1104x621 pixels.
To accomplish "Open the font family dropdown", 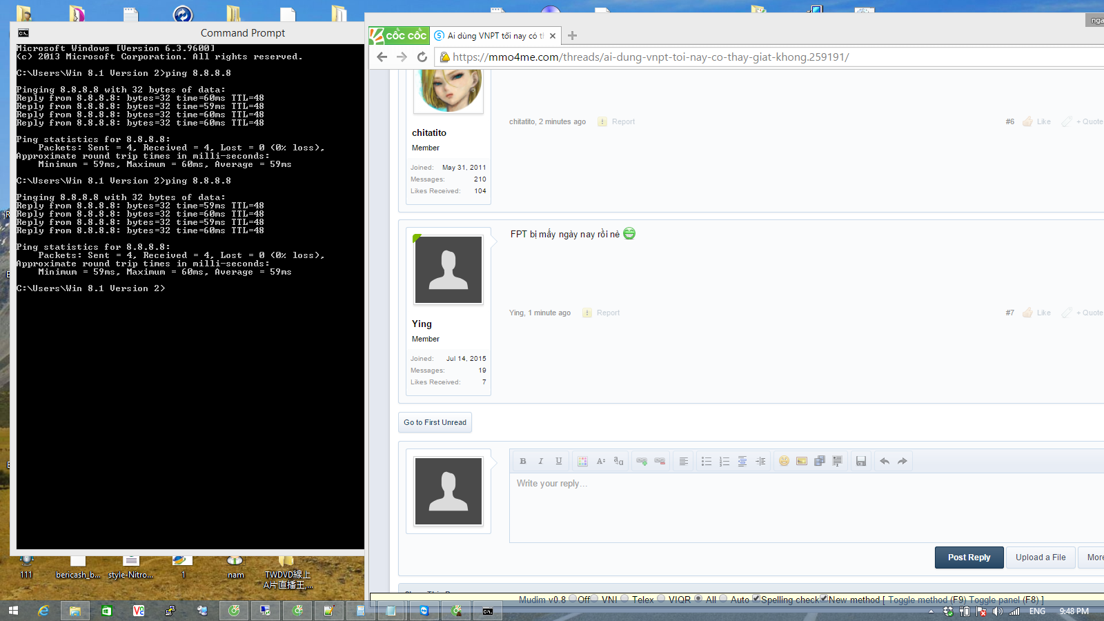I will tap(618, 461).
